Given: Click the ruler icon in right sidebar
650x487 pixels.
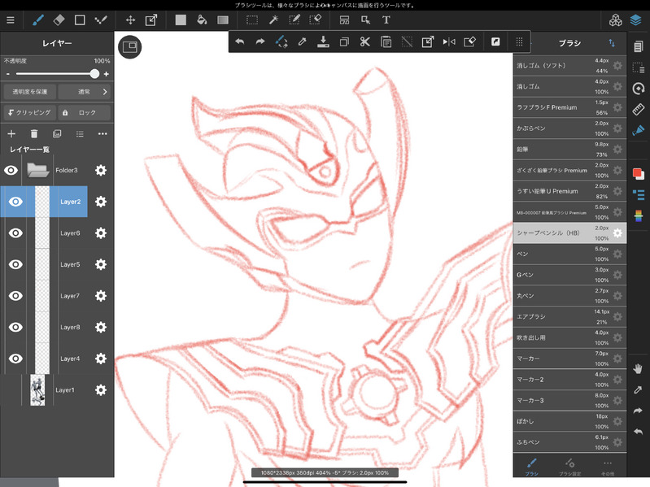Looking at the screenshot, I should click(x=639, y=109).
